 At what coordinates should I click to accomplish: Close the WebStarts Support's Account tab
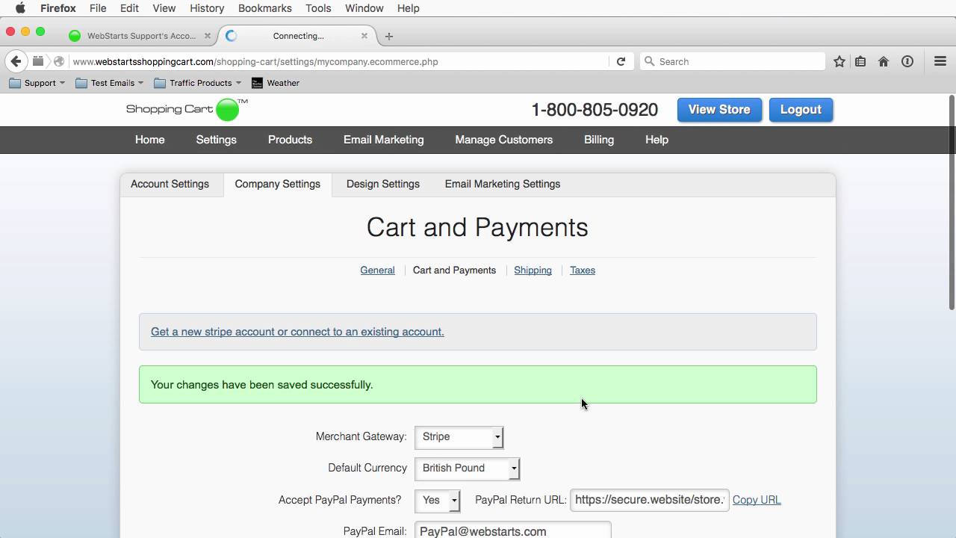point(208,36)
